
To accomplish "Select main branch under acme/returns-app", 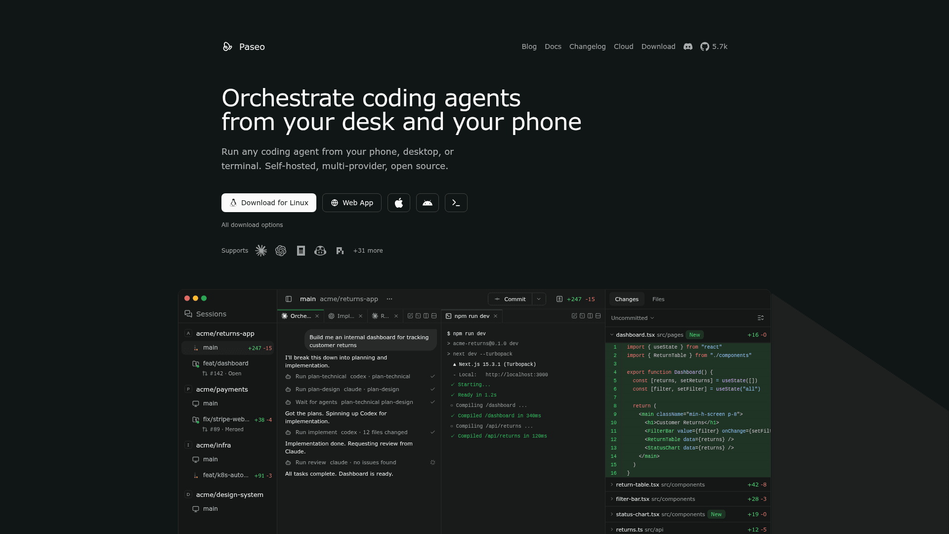I will 228,348.
